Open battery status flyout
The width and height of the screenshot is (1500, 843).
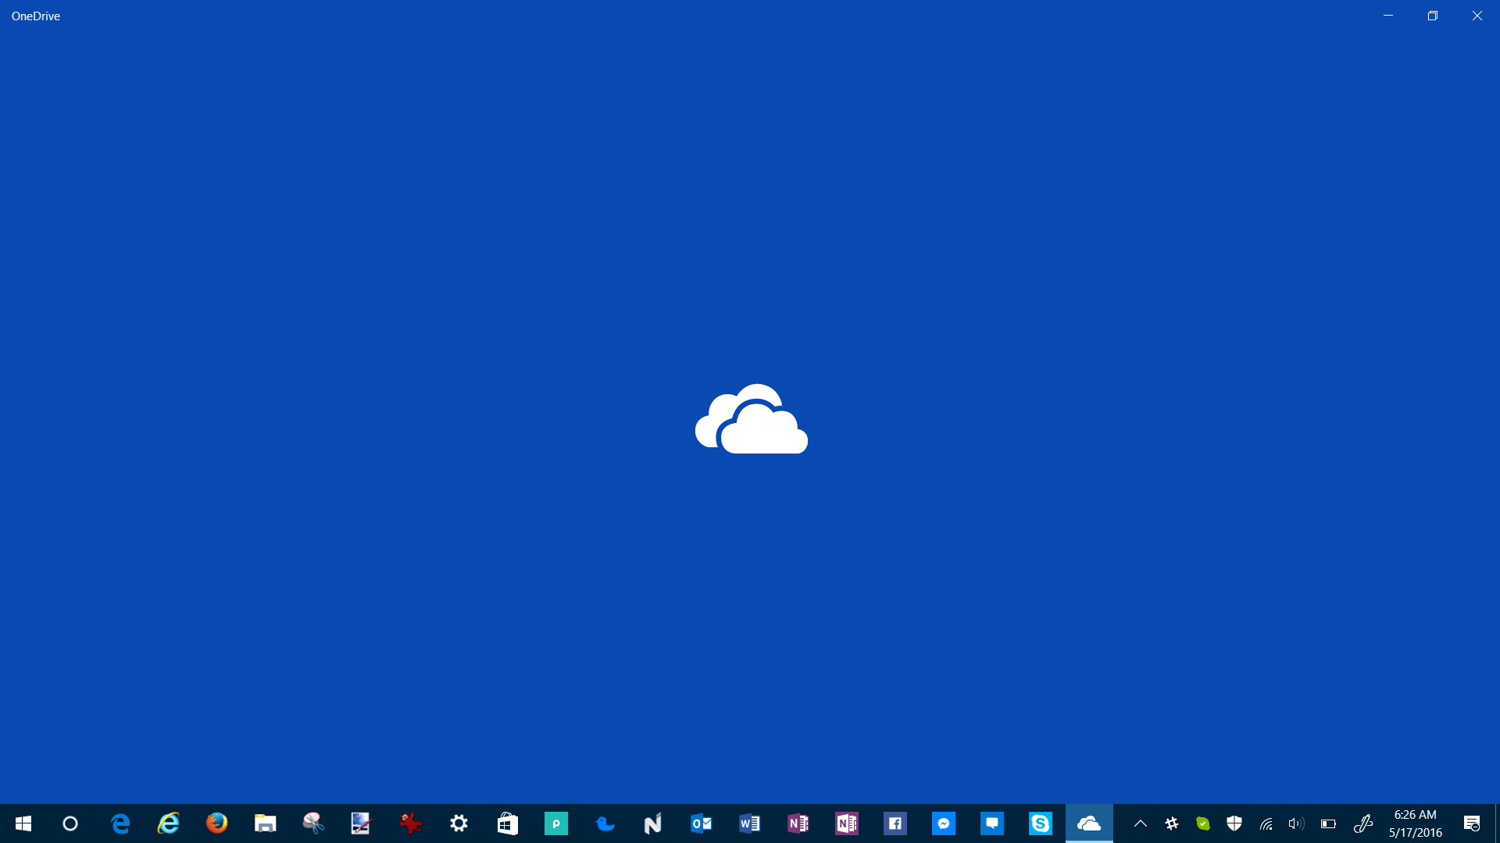(1328, 823)
